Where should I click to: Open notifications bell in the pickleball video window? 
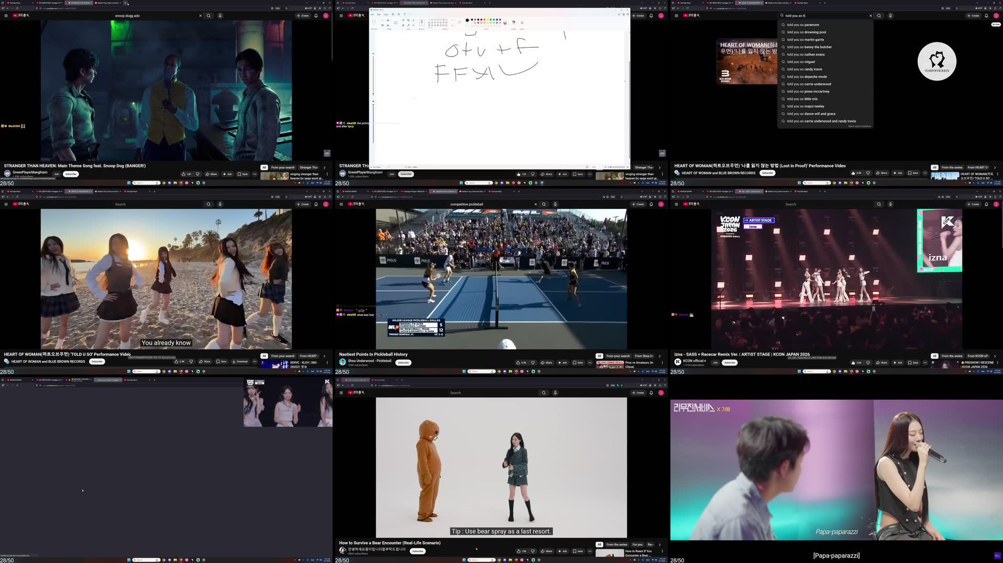pyautogui.click(x=651, y=204)
